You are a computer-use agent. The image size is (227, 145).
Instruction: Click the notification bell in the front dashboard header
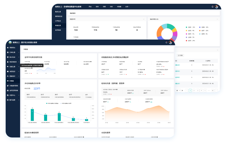coord(166,42)
